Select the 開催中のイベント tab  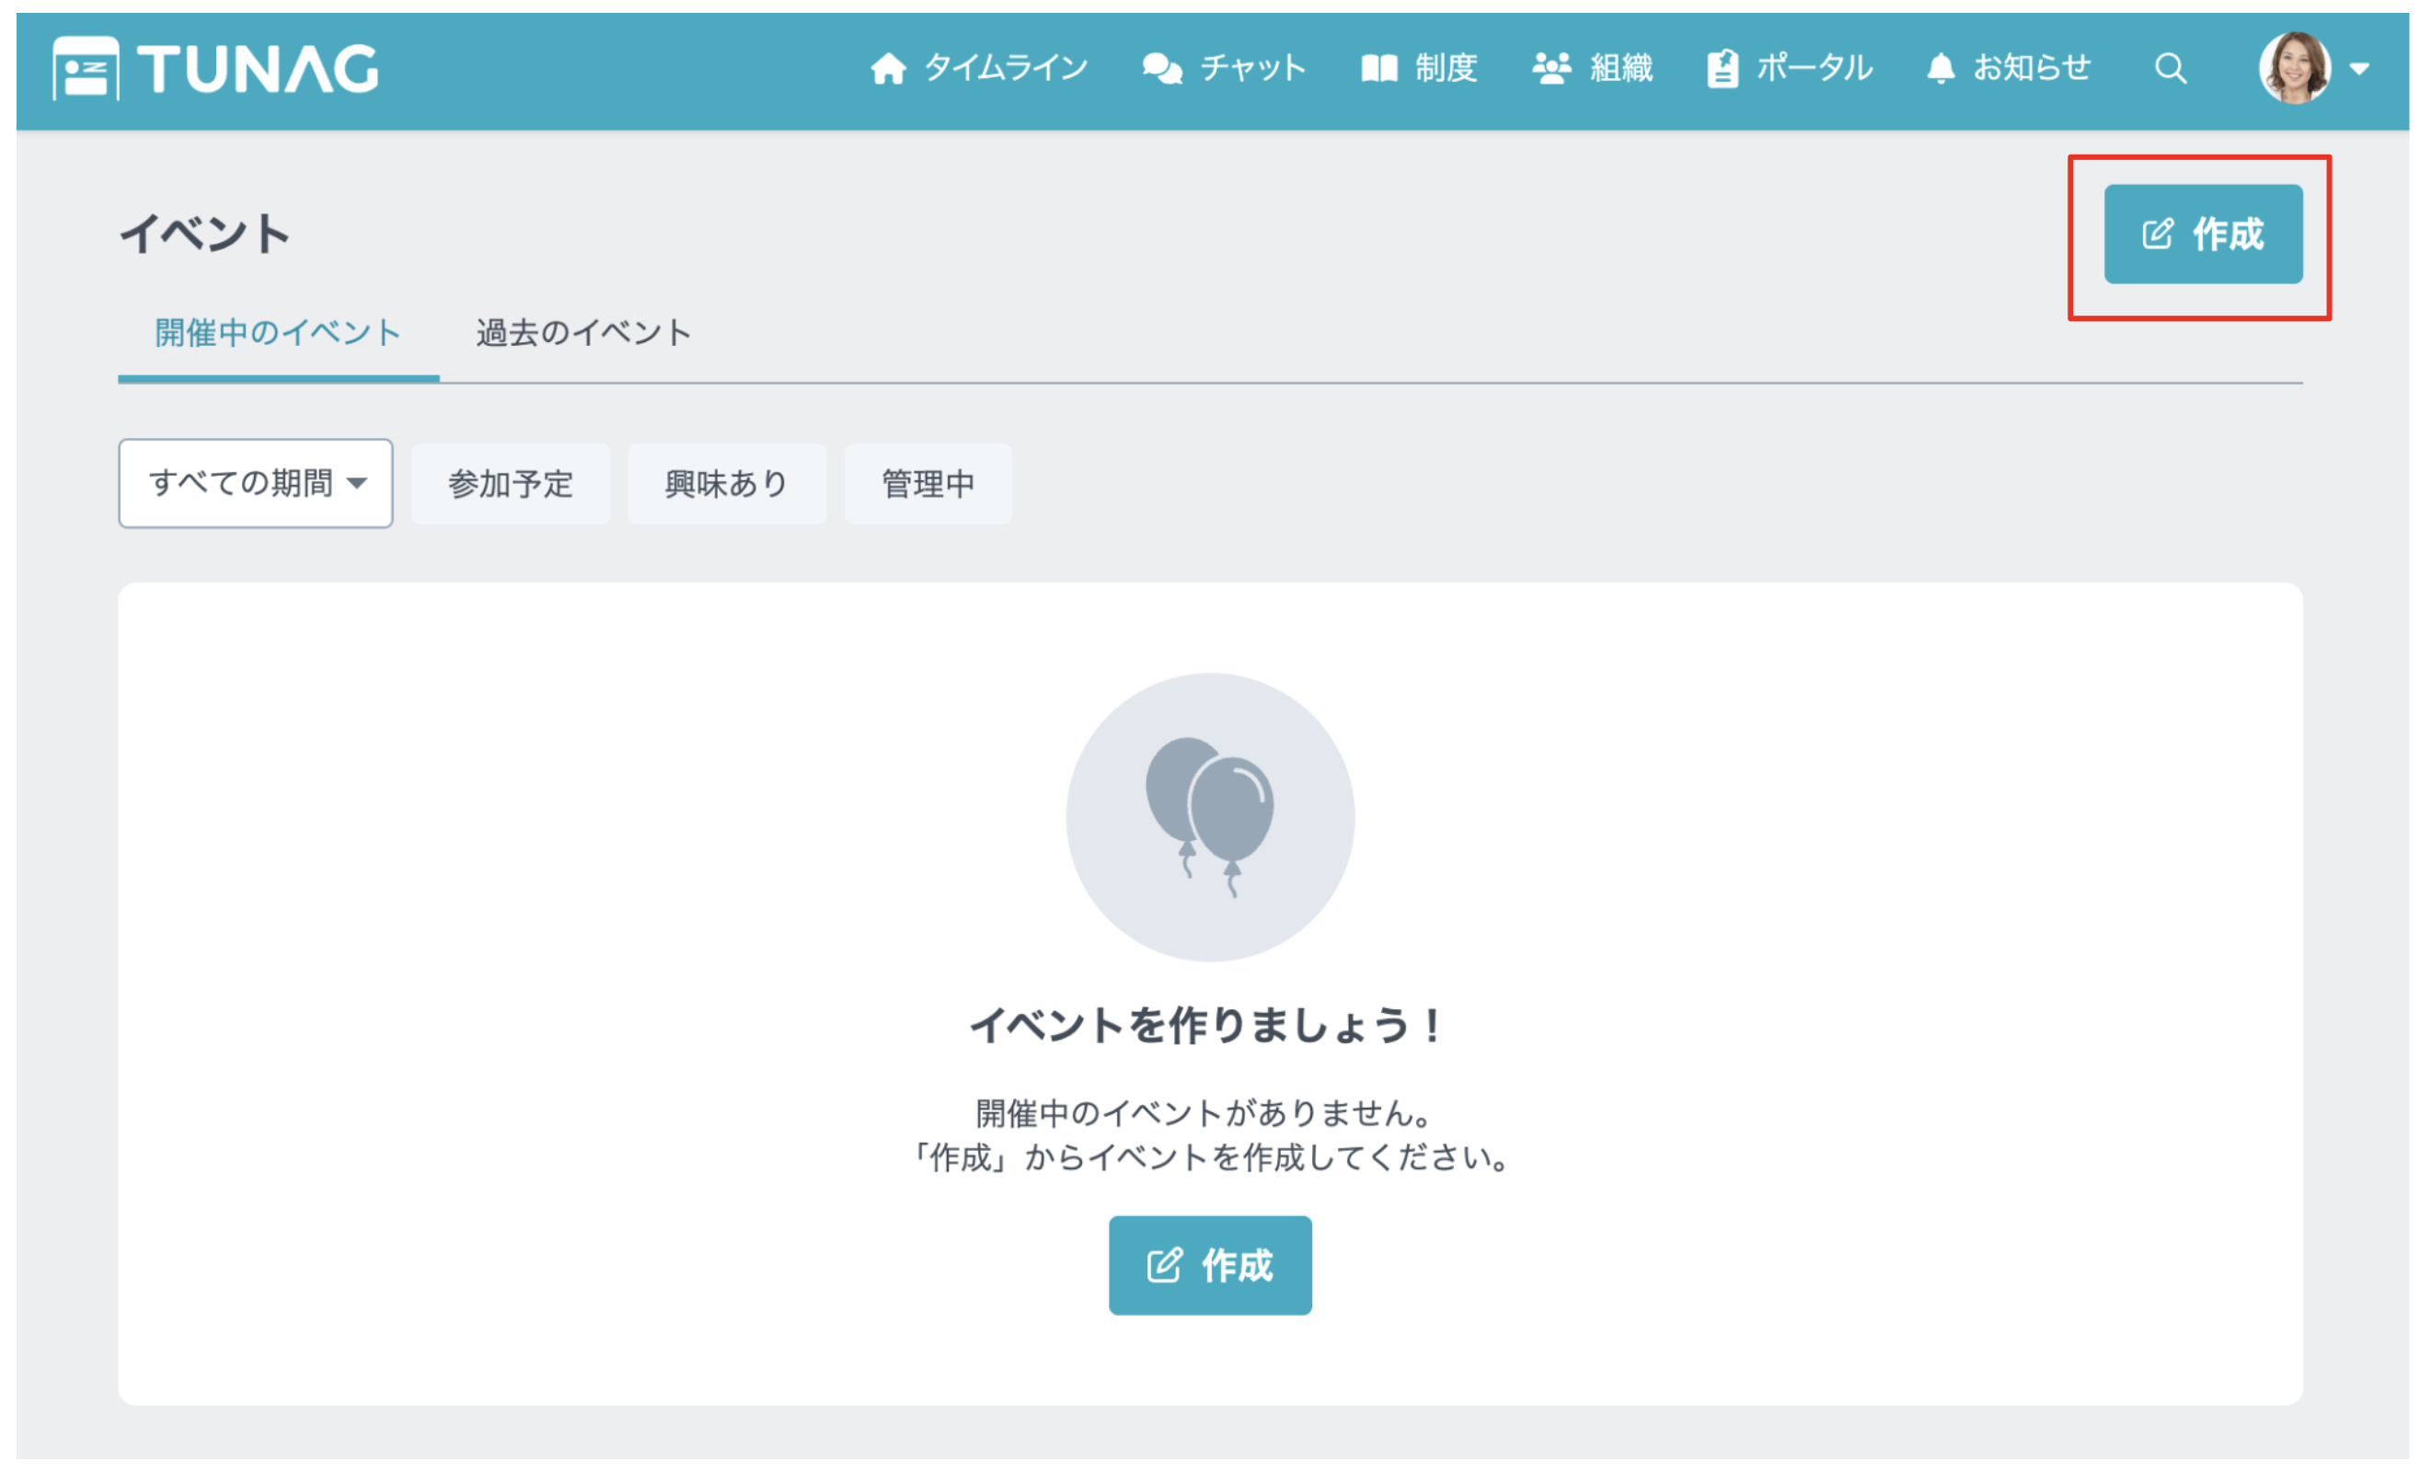[x=277, y=333]
